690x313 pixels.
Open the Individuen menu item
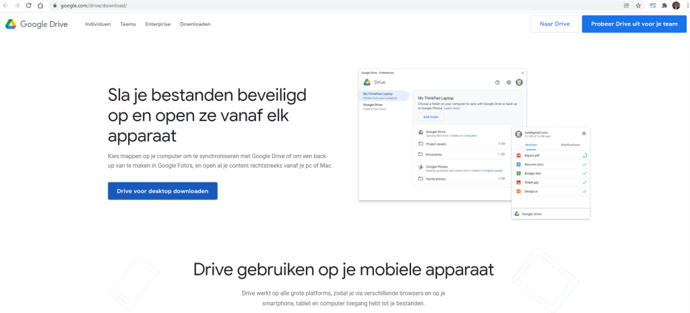point(98,24)
